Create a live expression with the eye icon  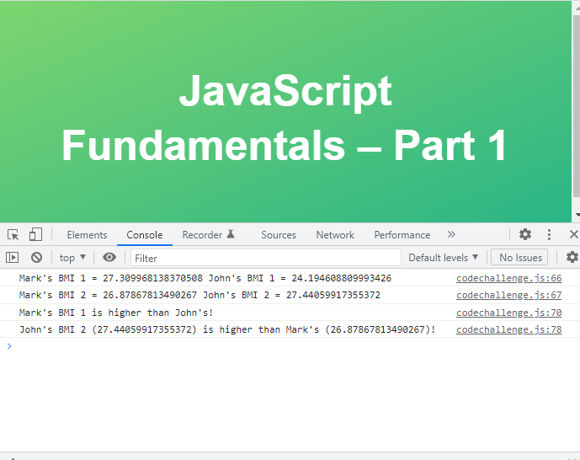click(x=109, y=257)
